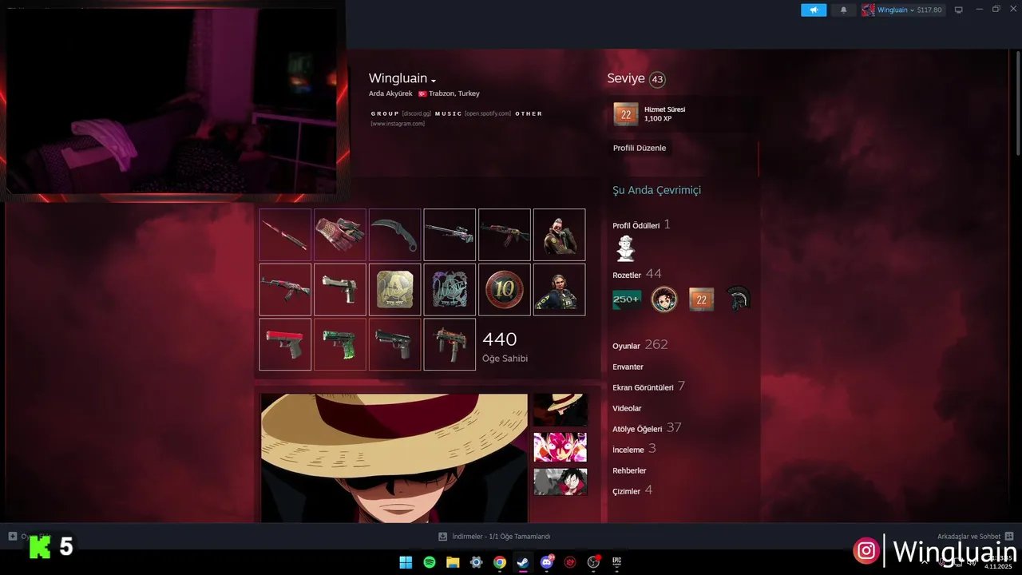Open Atölye Öğeleri 37 workshop items
This screenshot has height=575, width=1022.
[x=647, y=428]
